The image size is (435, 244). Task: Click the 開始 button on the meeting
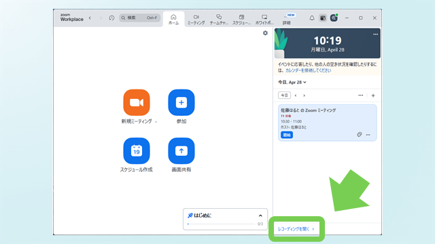coord(287,135)
